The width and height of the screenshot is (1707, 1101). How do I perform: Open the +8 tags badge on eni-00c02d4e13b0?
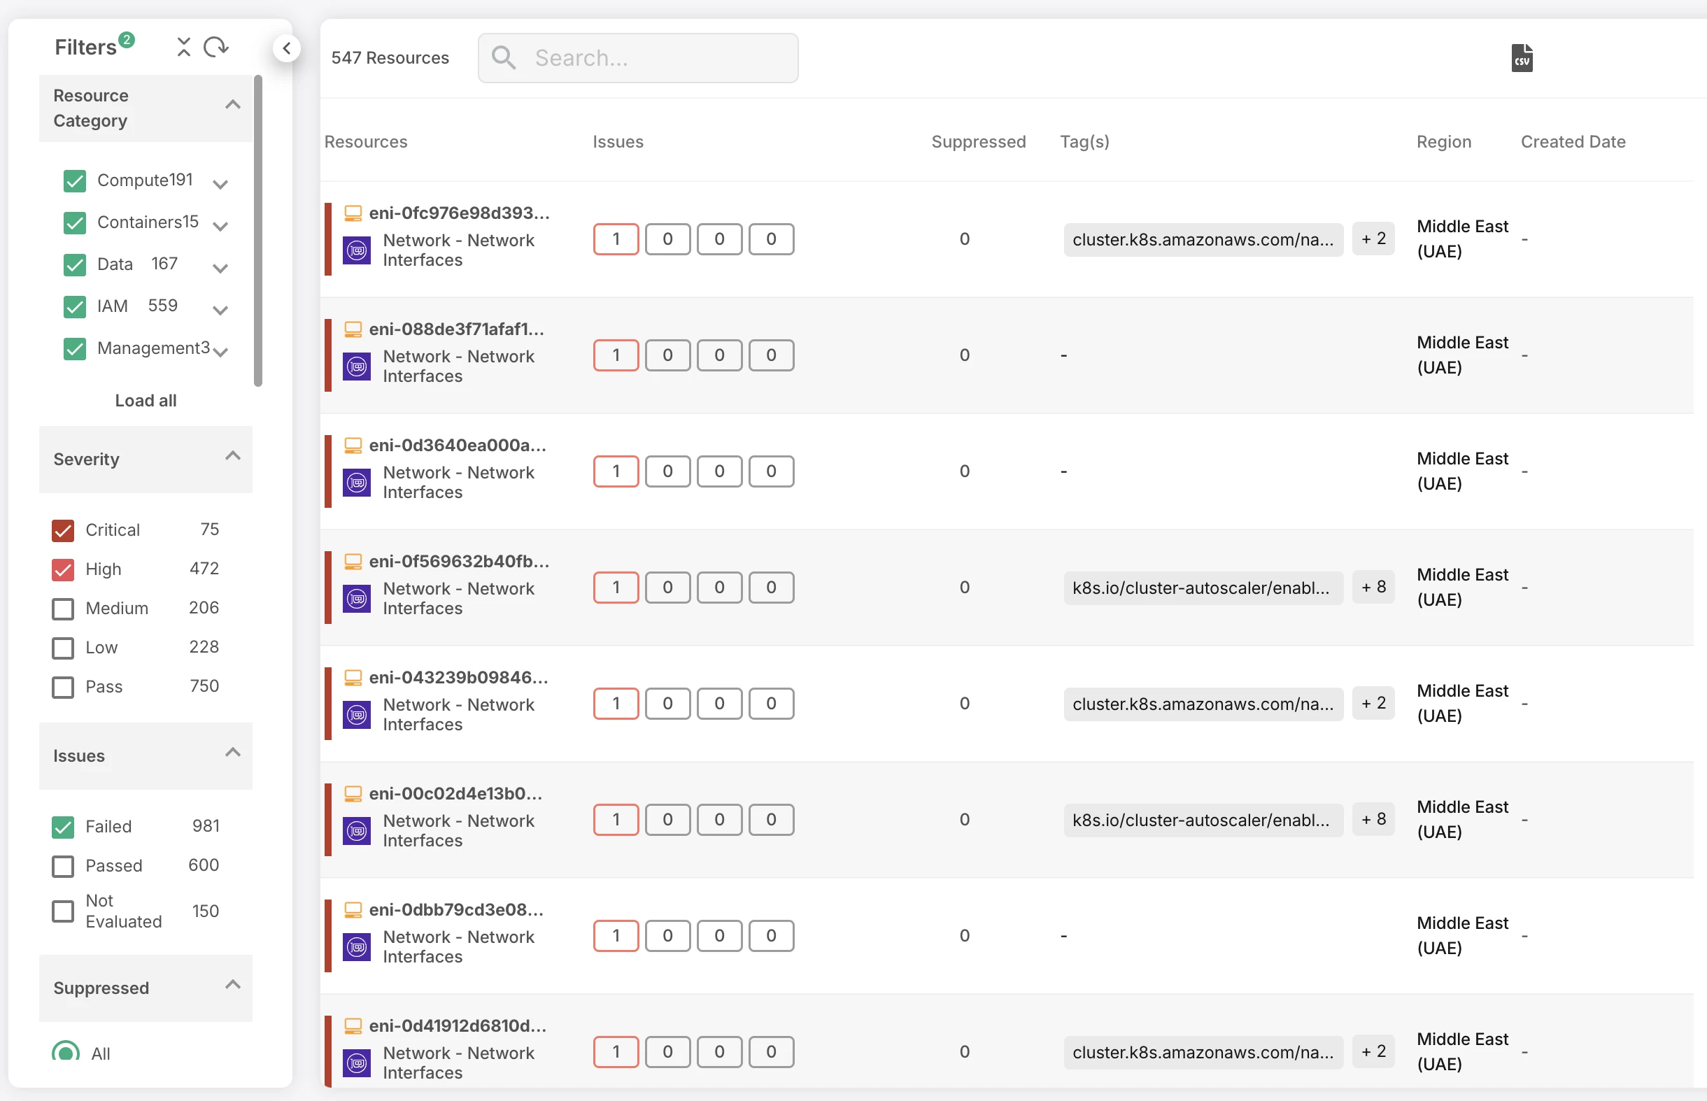(1373, 819)
